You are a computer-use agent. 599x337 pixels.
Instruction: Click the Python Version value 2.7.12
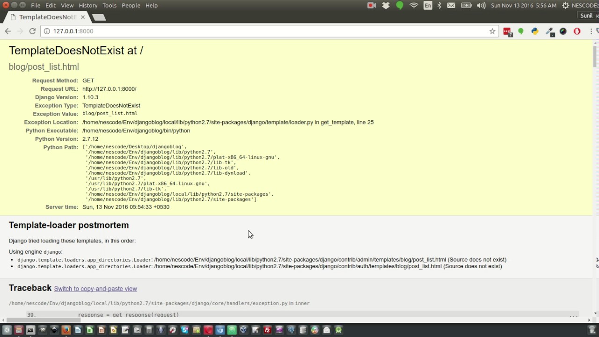[90, 139]
